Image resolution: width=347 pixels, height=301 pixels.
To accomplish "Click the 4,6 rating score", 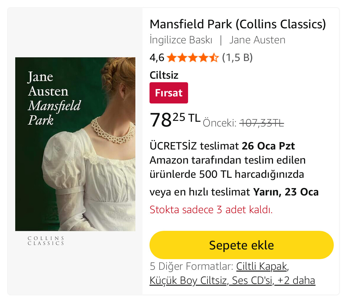I will [157, 57].
